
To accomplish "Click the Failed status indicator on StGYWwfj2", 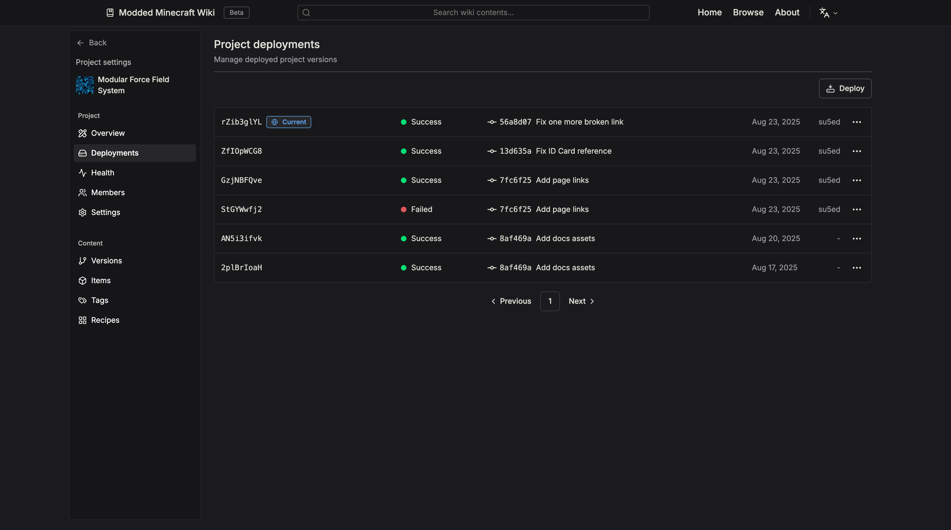I will 403,209.
